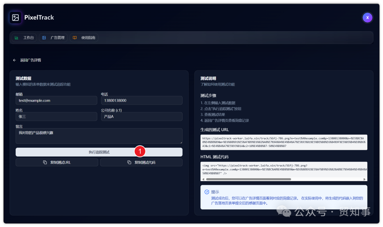Click step 4. 返回广告详情页查看询盘记录
Image resolution: width=383 pixels, height=227 pixels.
point(225,120)
